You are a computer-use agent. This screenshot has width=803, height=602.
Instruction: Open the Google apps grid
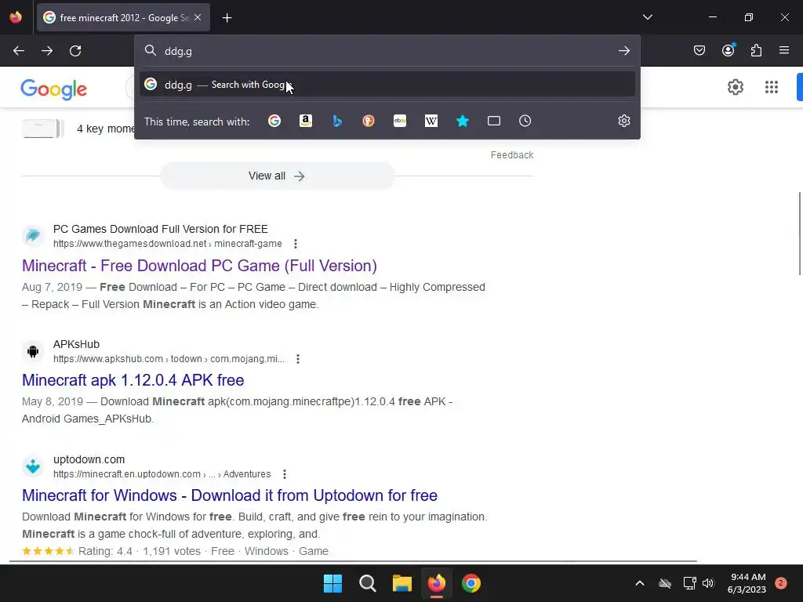(x=772, y=87)
